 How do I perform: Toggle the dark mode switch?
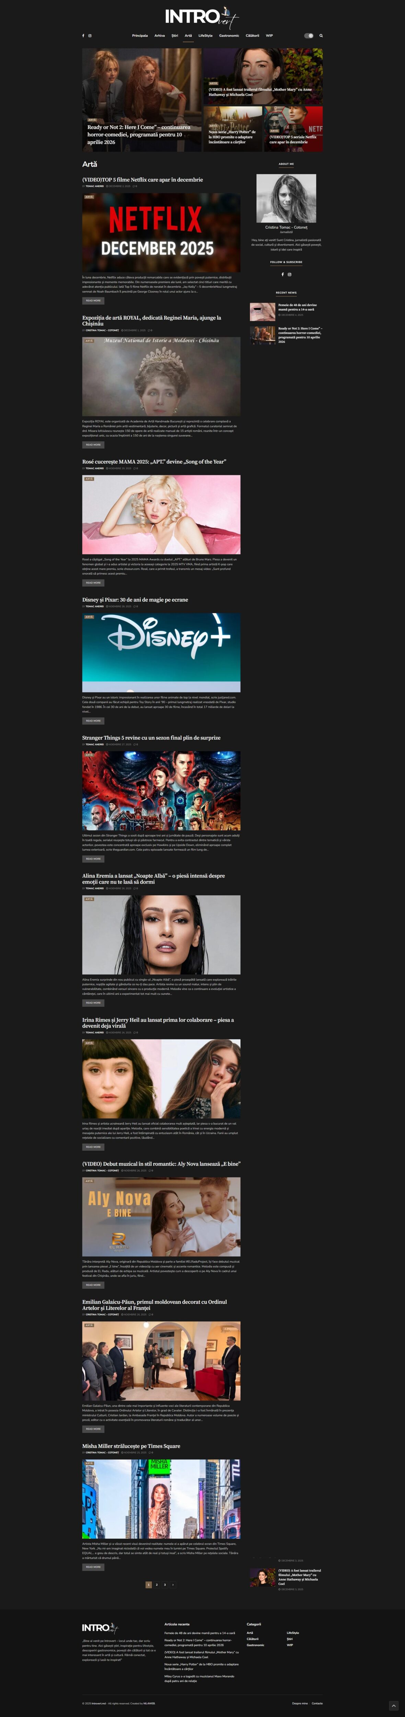pos(309,36)
